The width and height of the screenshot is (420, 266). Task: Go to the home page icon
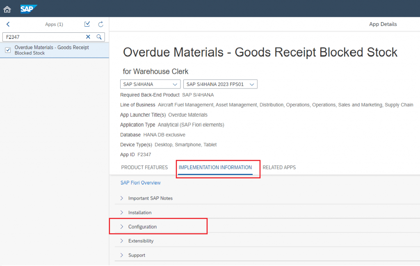(x=7, y=10)
